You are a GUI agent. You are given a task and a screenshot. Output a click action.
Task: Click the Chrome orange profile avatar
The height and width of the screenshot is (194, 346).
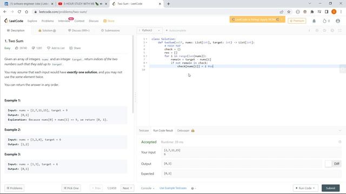pyautogui.click(x=334, y=12)
